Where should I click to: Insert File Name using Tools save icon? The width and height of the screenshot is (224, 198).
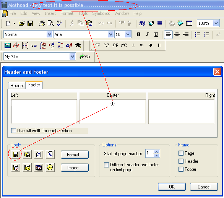[16, 154]
